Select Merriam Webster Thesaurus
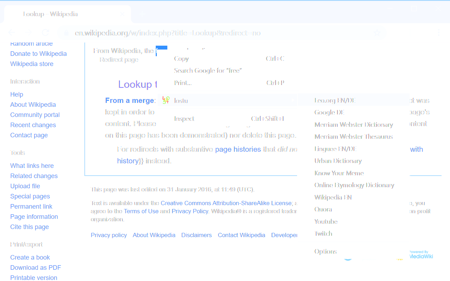This screenshot has width=450, height=281. point(353,137)
